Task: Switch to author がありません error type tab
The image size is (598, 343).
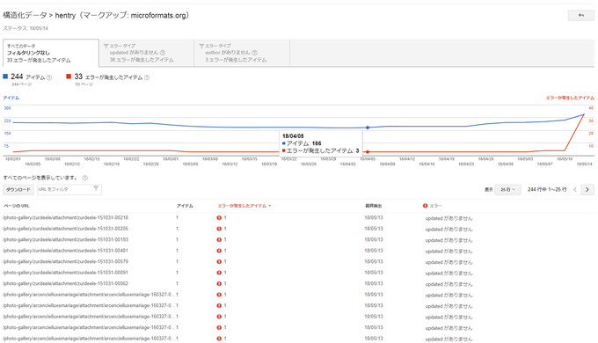Action: click(x=242, y=53)
